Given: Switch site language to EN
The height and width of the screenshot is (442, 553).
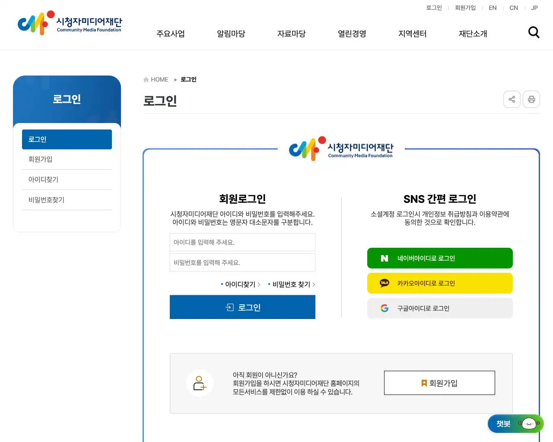Looking at the screenshot, I should coord(493,8).
